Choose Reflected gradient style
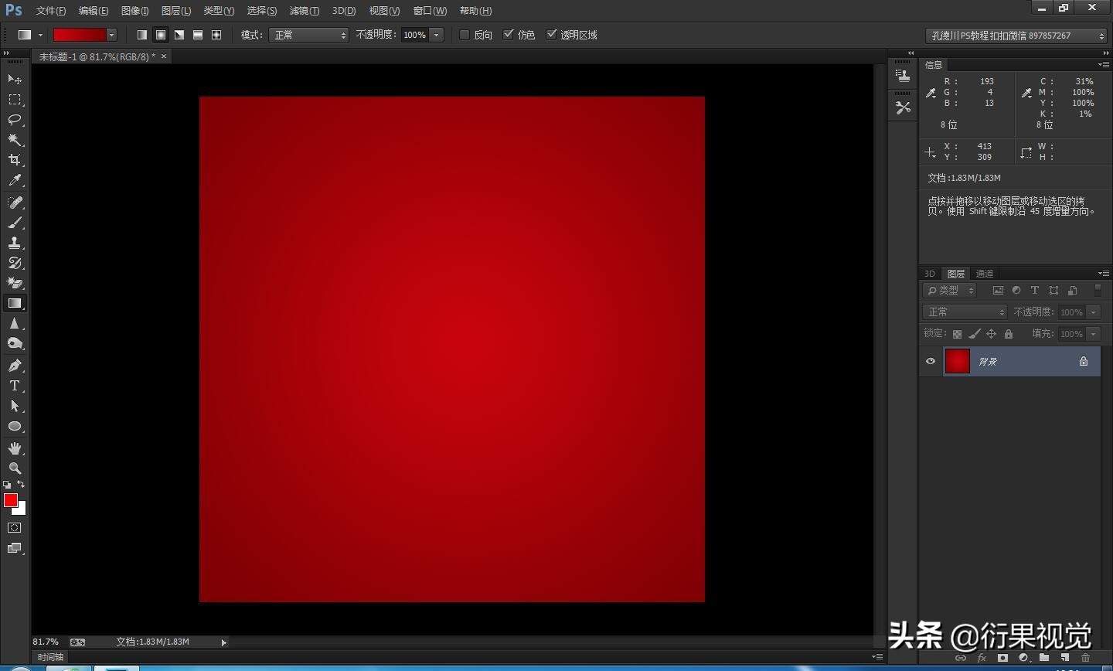 [x=198, y=35]
